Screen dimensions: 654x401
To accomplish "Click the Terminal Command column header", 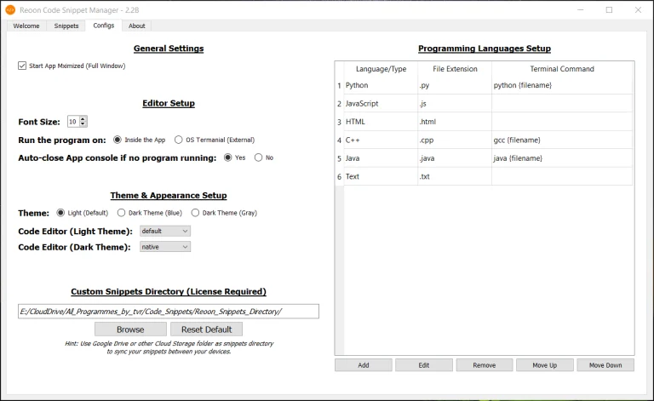I will click(x=562, y=69).
